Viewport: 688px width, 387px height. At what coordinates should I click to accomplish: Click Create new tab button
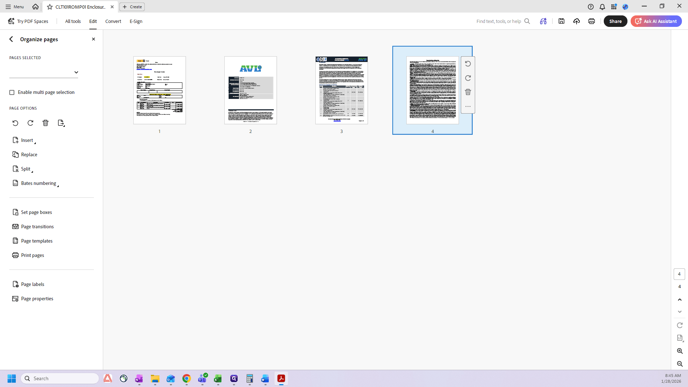(x=132, y=7)
